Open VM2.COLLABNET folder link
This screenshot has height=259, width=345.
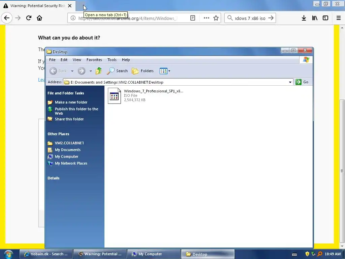pyautogui.click(x=69, y=143)
